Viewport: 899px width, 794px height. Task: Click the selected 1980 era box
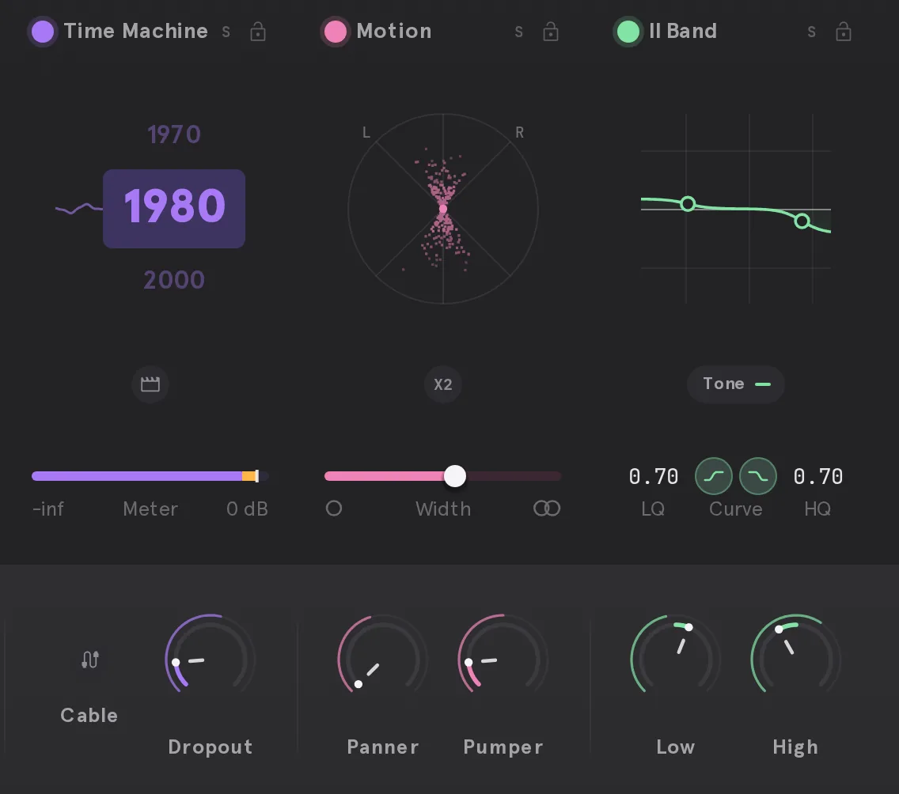[174, 209]
